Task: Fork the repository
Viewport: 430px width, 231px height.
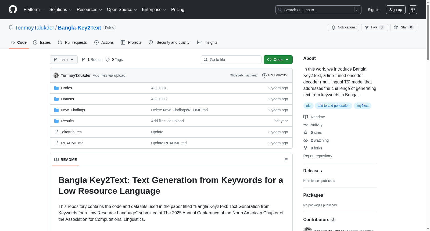Action: point(375,27)
